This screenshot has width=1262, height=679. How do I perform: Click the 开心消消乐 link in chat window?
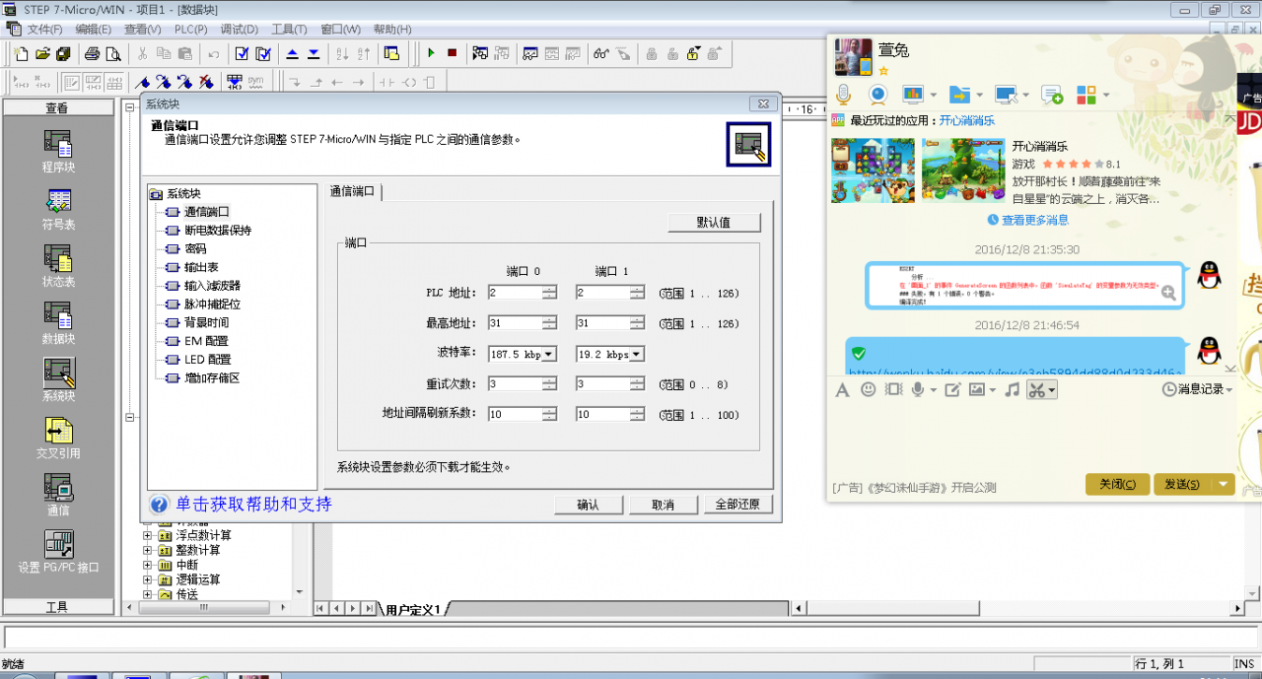pos(967,120)
